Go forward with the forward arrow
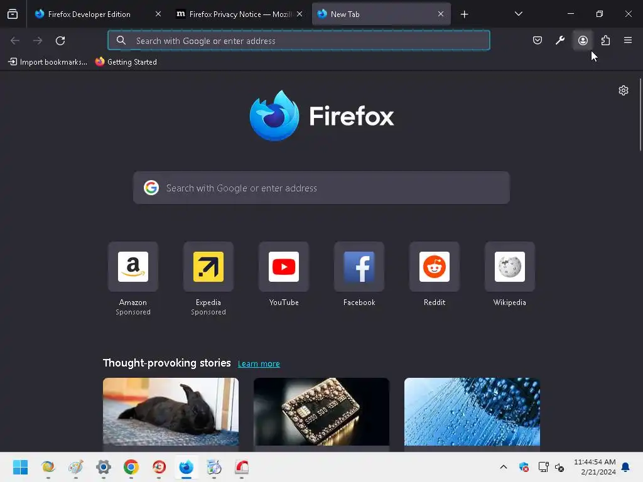The width and height of the screenshot is (643, 482). click(x=38, y=41)
